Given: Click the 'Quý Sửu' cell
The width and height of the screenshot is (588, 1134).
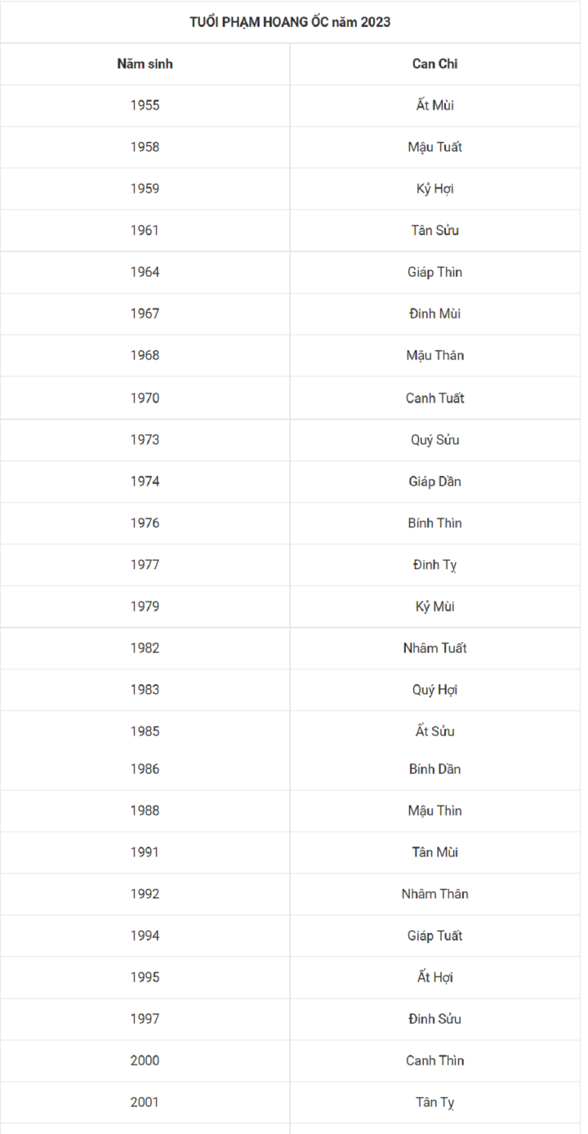Looking at the screenshot, I should tap(434, 440).
